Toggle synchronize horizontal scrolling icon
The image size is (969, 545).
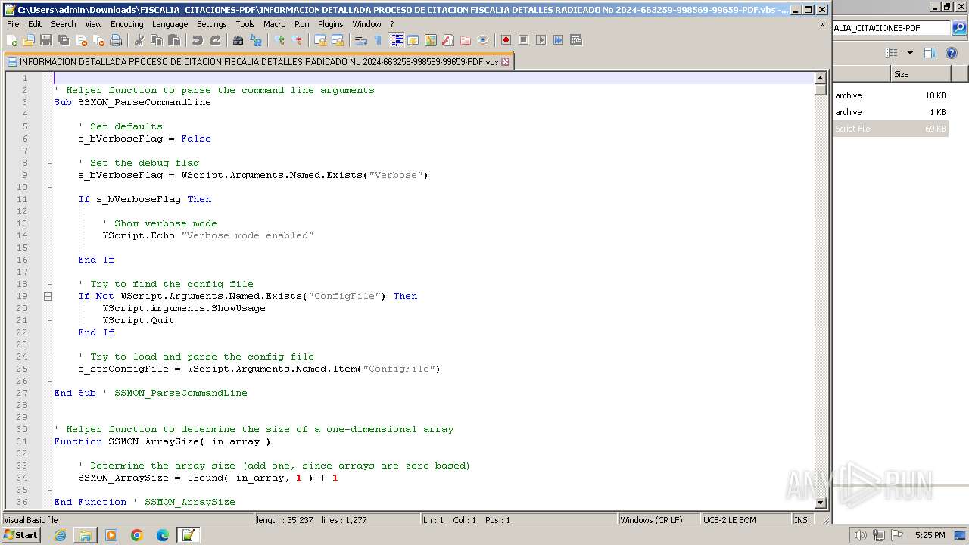[x=338, y=40]
